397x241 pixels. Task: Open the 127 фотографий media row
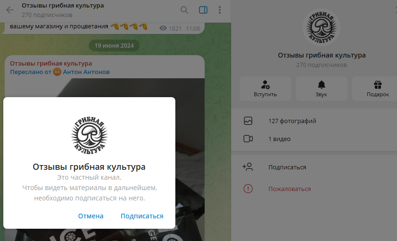(314, 121)
